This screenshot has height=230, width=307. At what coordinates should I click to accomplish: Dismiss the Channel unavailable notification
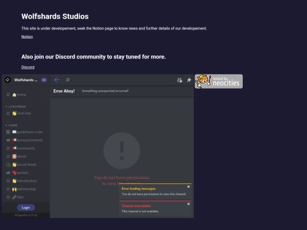pos(188,204)
